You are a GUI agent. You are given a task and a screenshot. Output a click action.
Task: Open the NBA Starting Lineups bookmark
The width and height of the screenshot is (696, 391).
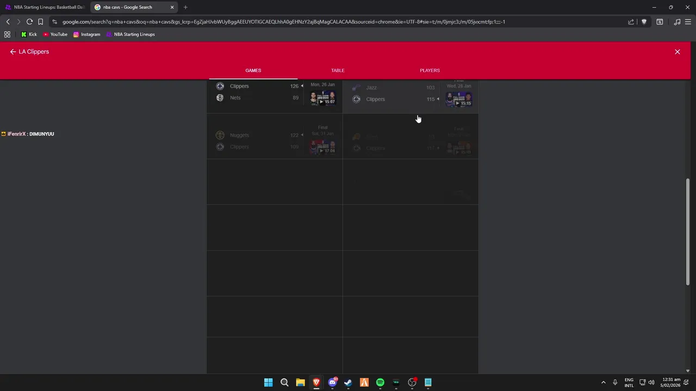[x=130, y=34]
